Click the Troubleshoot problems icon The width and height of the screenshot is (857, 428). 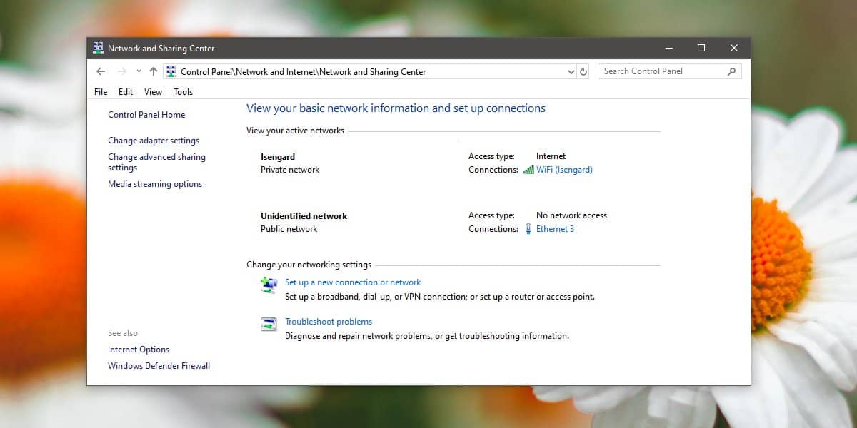[x=269, y=325]
